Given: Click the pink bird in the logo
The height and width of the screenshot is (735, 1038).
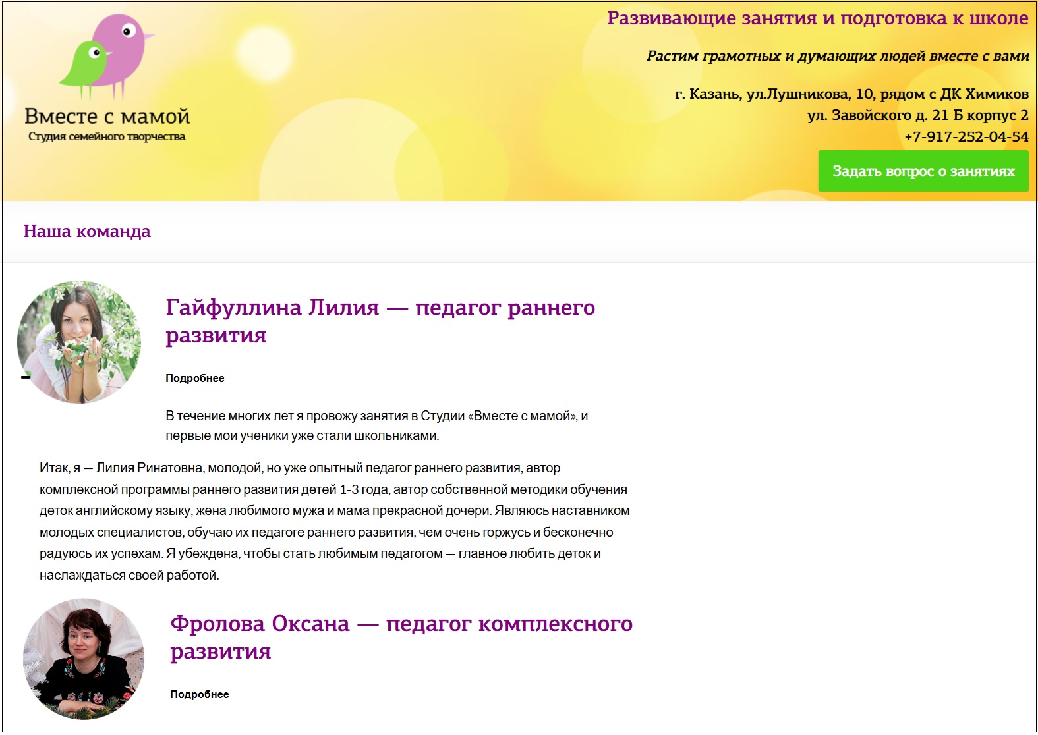Looking at the screenshot, I should [x=121, y=46].
